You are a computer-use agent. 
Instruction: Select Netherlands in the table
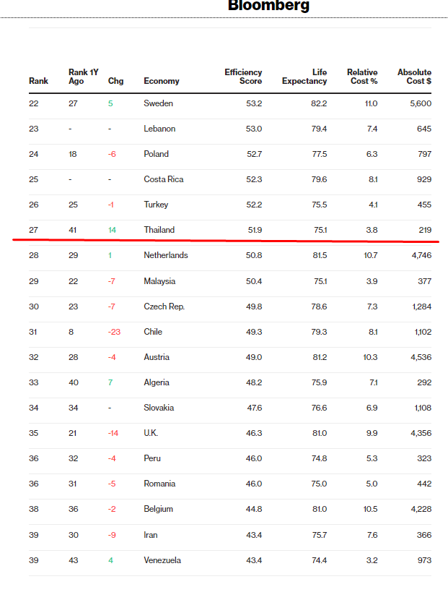165,255
